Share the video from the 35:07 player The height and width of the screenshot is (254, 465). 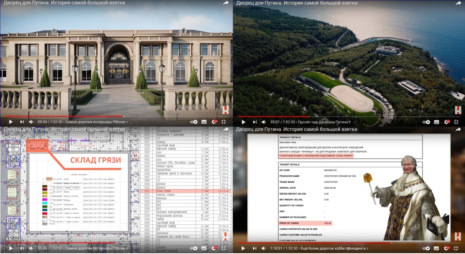point(459,3)
